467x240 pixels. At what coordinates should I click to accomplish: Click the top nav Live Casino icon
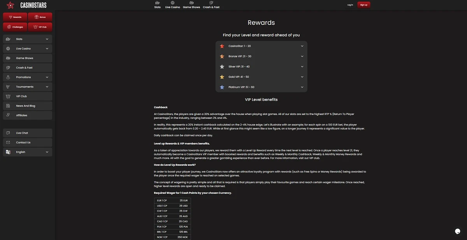coord(172,3)
